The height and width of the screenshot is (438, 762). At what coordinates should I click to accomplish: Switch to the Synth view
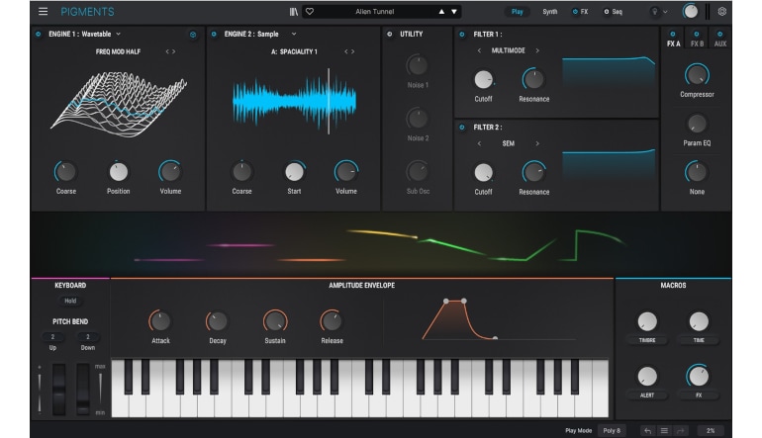[549, 12]
